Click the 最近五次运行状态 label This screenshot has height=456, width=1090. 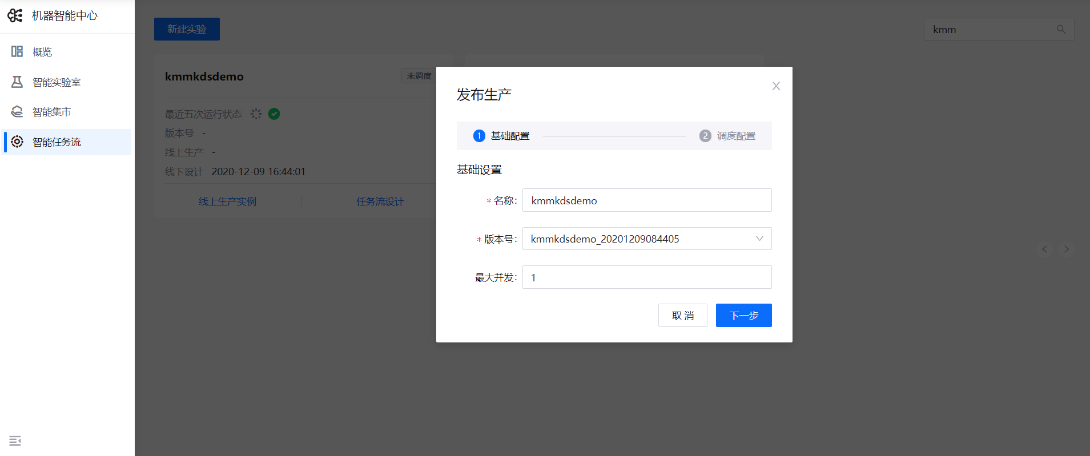point(203,114)
